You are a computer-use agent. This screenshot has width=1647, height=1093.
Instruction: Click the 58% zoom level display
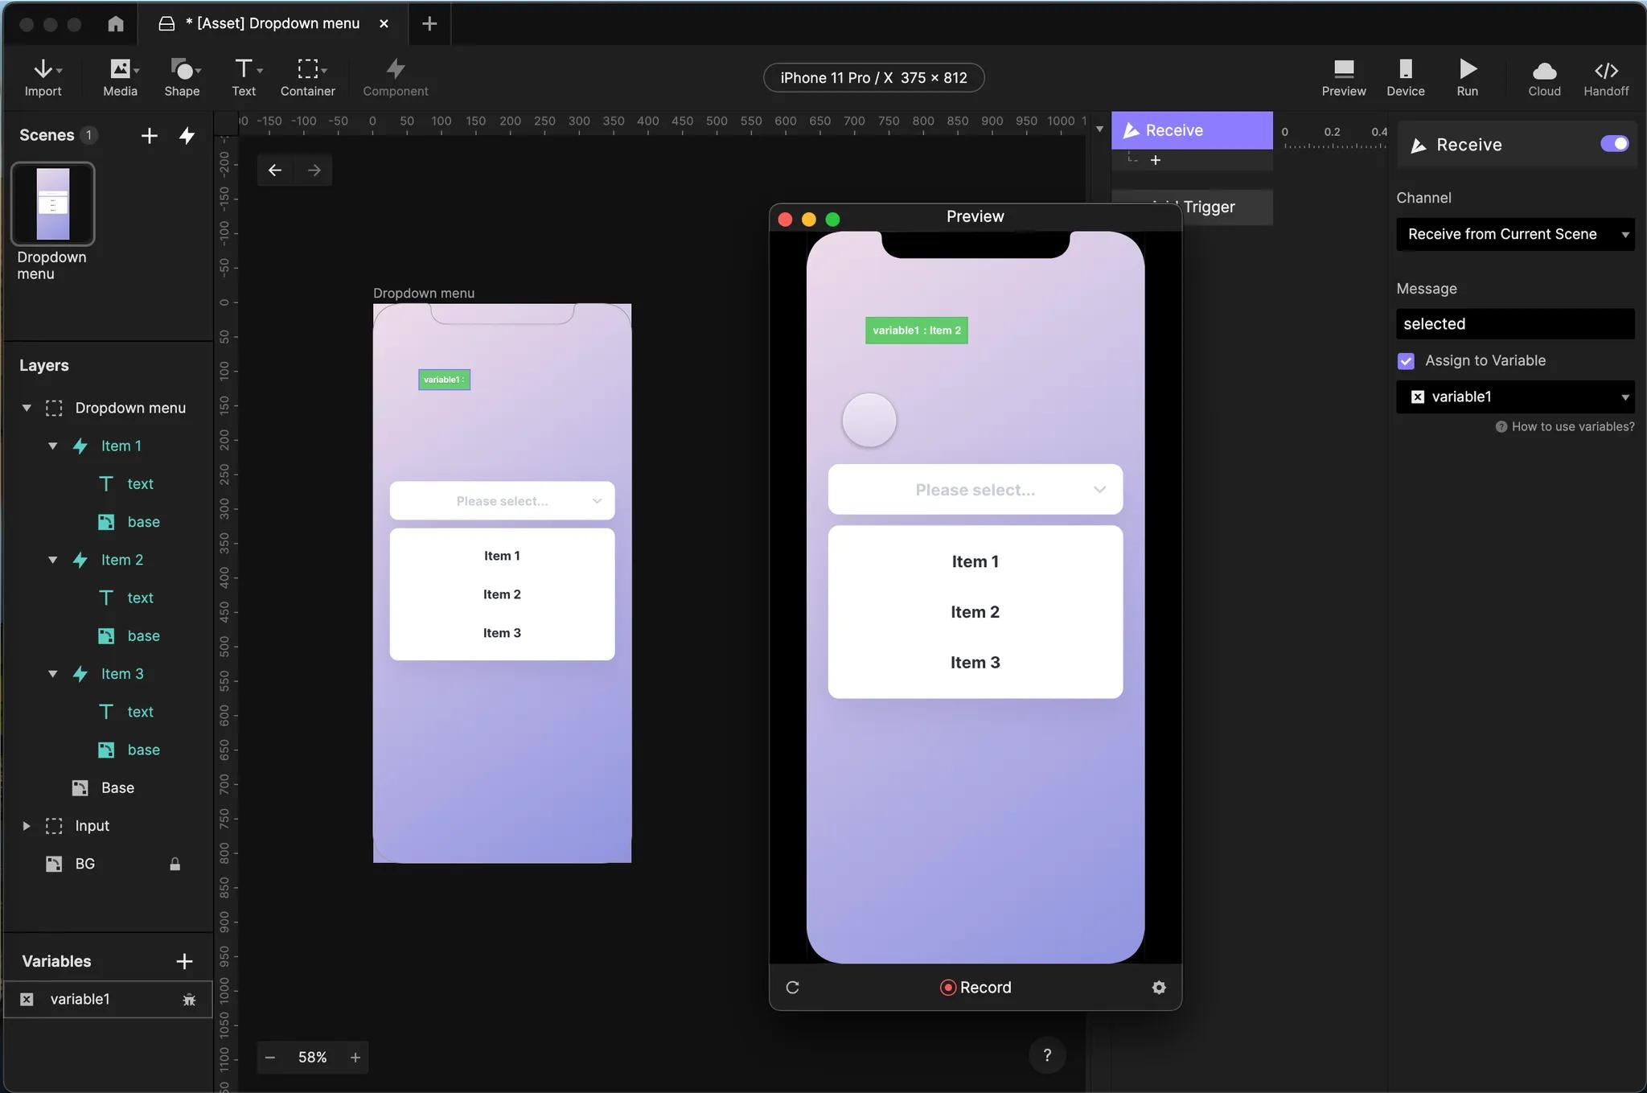313,1058
